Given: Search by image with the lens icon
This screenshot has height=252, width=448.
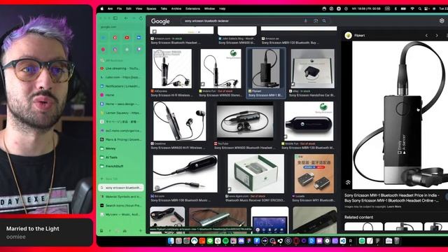Looking at the screenshot, I should (316, 21).
